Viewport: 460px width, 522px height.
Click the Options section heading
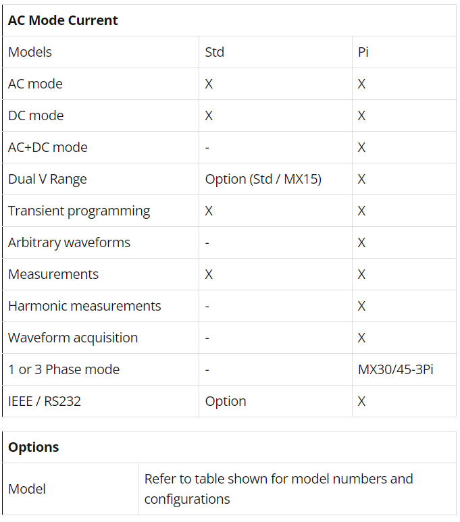click(33, 448)
